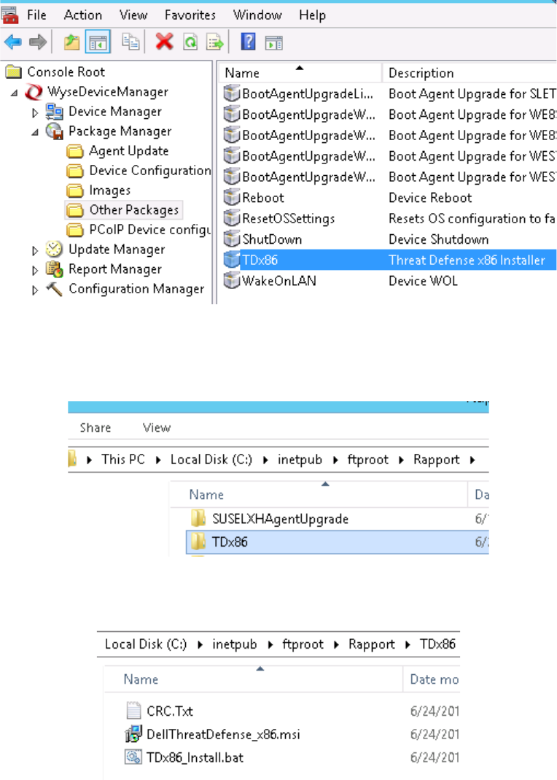Expand the Configuration Manager tree node
The height and width of the screenshot is (780, 557).
click(35, 290)
